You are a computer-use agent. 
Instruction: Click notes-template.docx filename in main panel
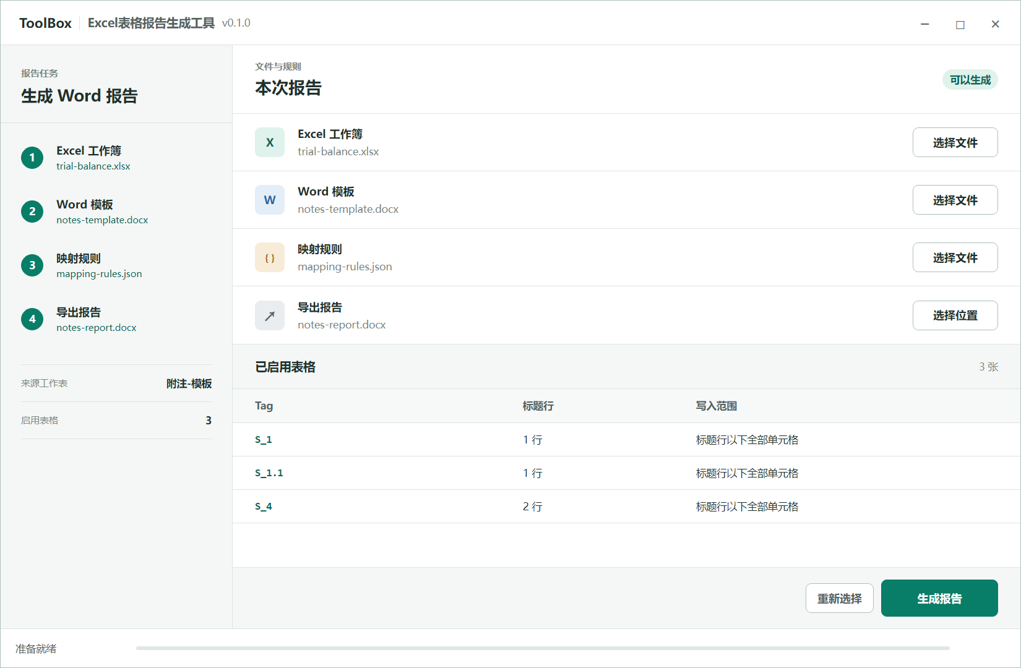(348, 209)
